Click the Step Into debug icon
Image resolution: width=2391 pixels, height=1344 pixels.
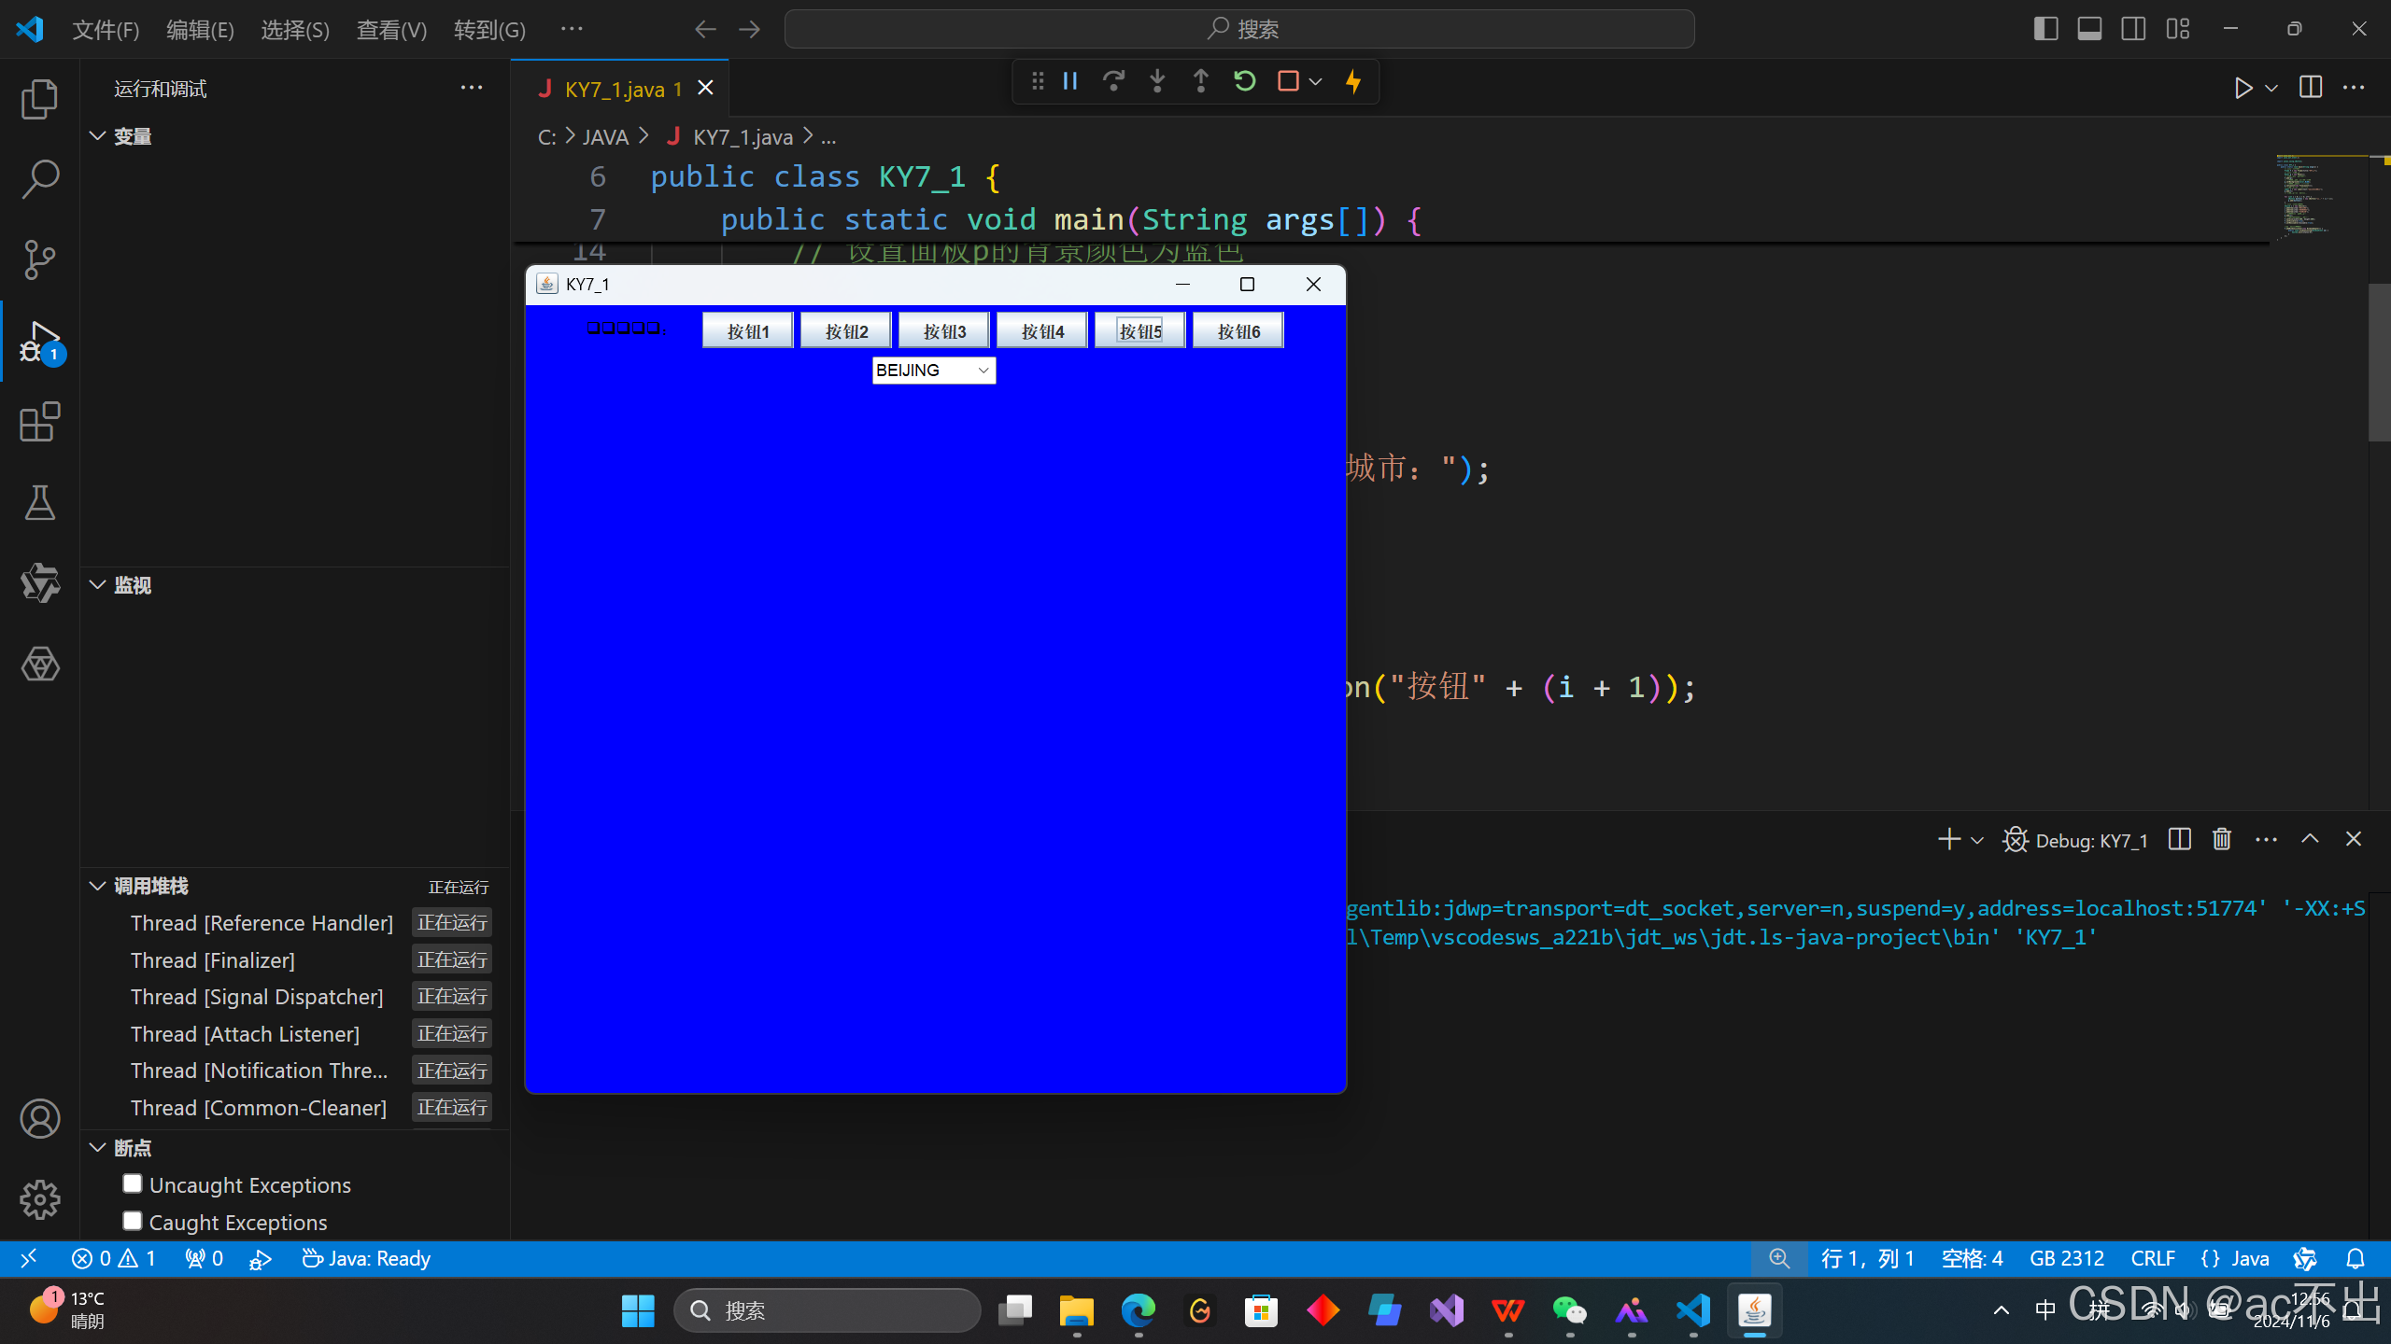pos(1157,82)
